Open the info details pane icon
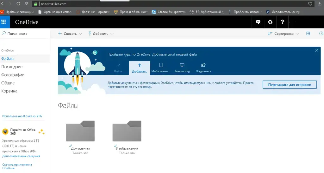This screenshot has width=324, height=173. point(321,34)
